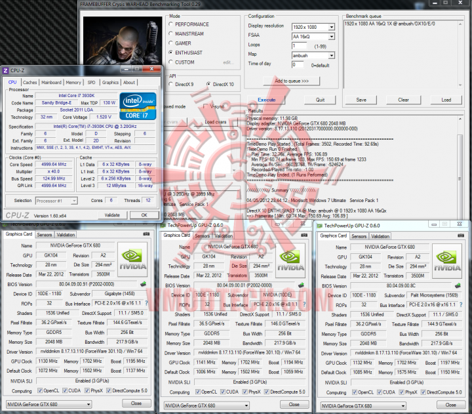Choose the DirectX 9 API option
The image size is (472, 414).
point(170,84)
